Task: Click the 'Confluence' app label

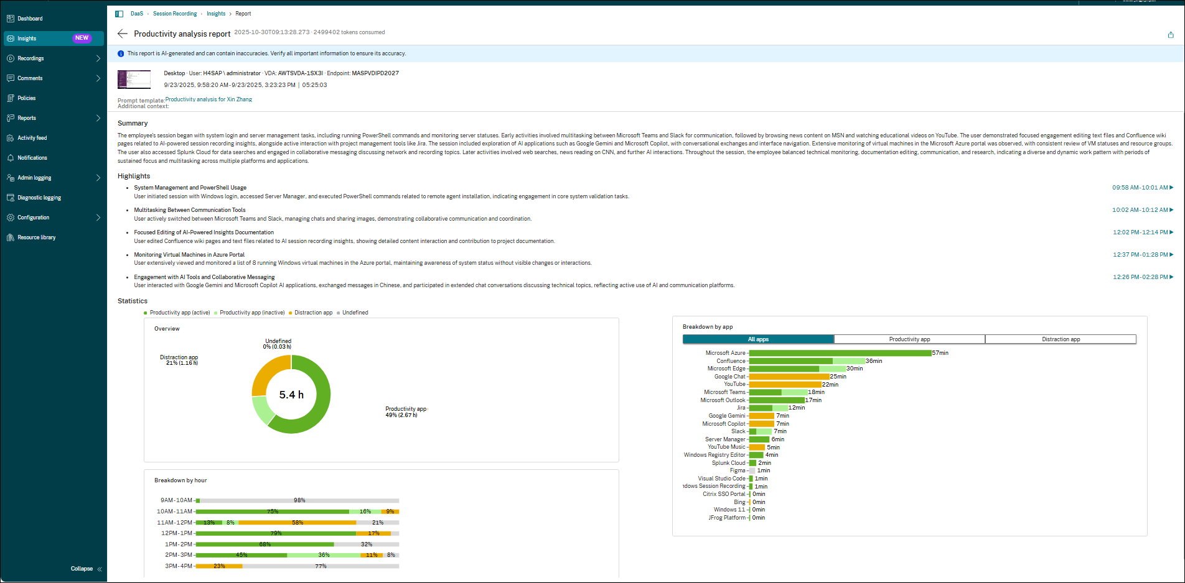Action: click(x=731, y=361)
